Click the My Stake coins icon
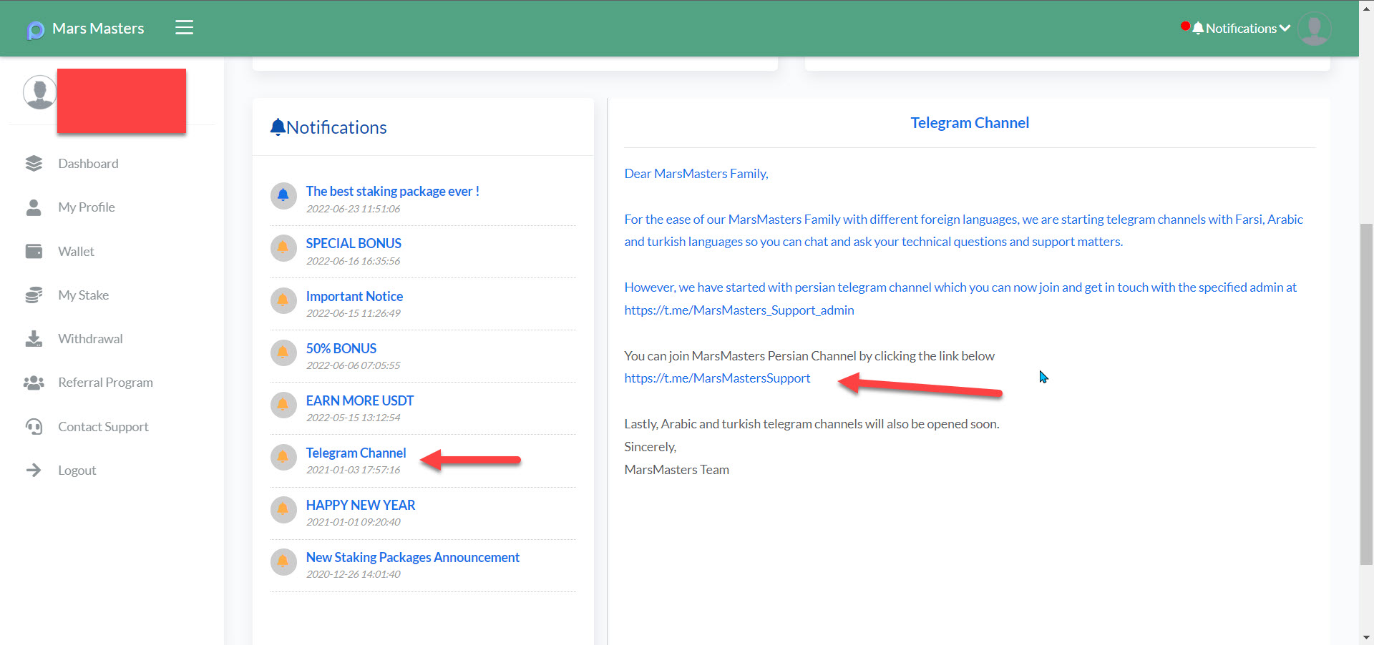The width and height of the screenshot is (1374, 645). pyautogui.click(x=34, y=295)
